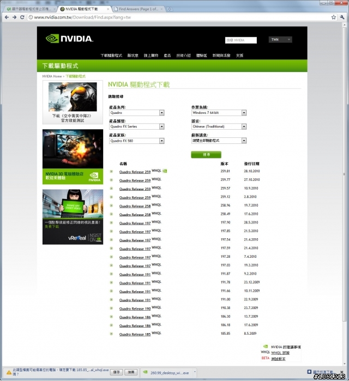This screenshot has height=381, width=349.
Task: Expand details for release 191.87 row
Action: [x=111, y=274]
